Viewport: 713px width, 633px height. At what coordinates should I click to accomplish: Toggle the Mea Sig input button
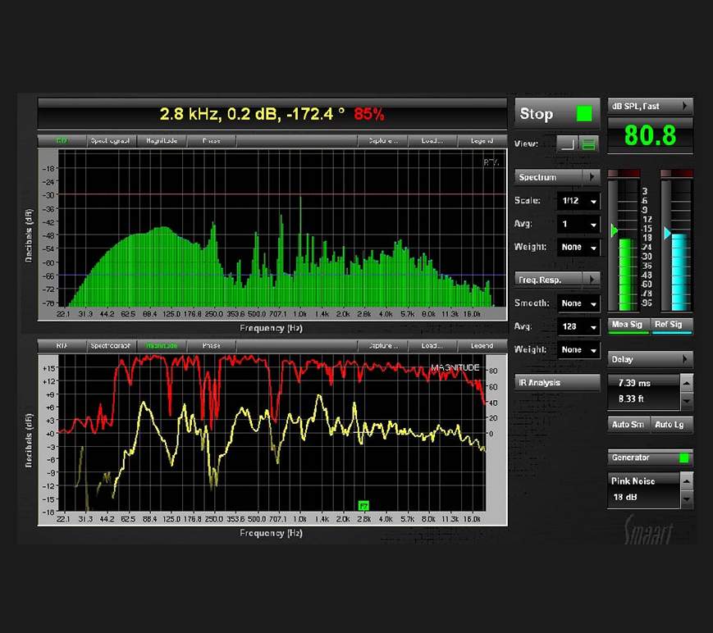[628, 326]
